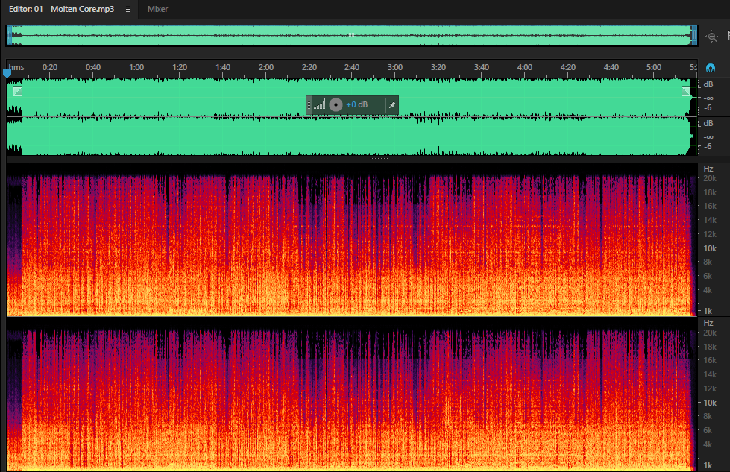Click the 4:40 mark on the timeline

click(x=611, y=67)
